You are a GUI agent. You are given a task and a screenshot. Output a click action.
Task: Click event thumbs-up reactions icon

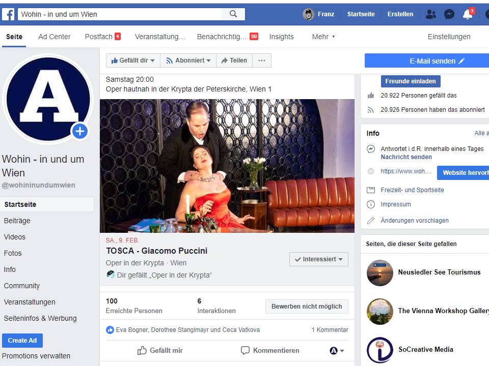(x=110, y=330)
